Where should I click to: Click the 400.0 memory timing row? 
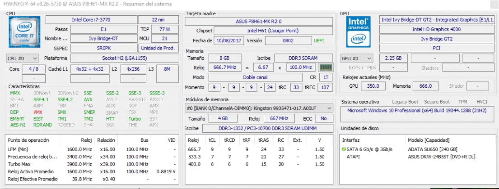click(258, 164)
